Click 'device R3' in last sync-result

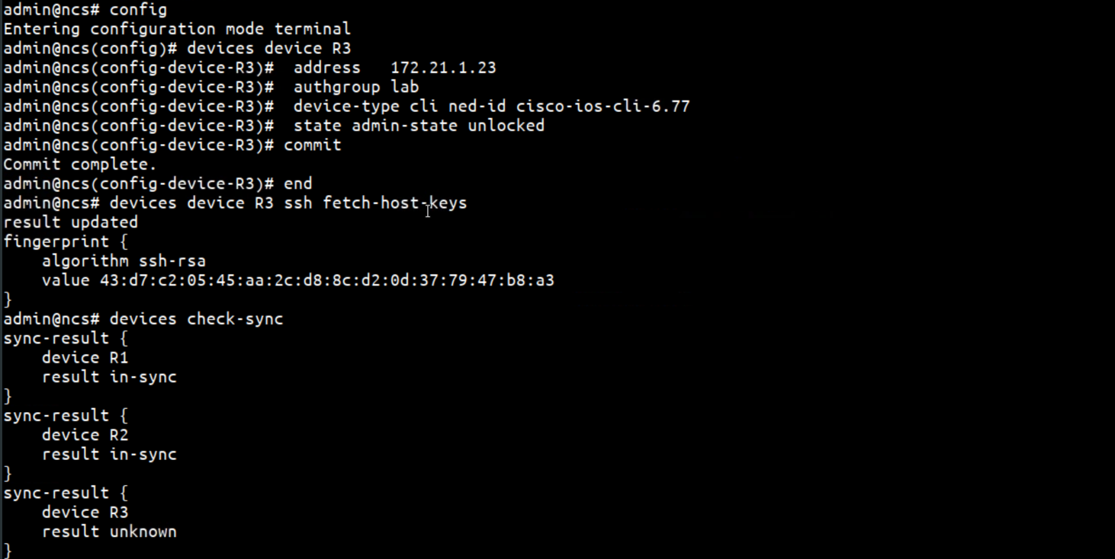(x=85, y=513)
